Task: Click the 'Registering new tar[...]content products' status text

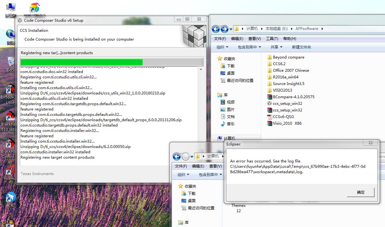Action: pos(57,53)
